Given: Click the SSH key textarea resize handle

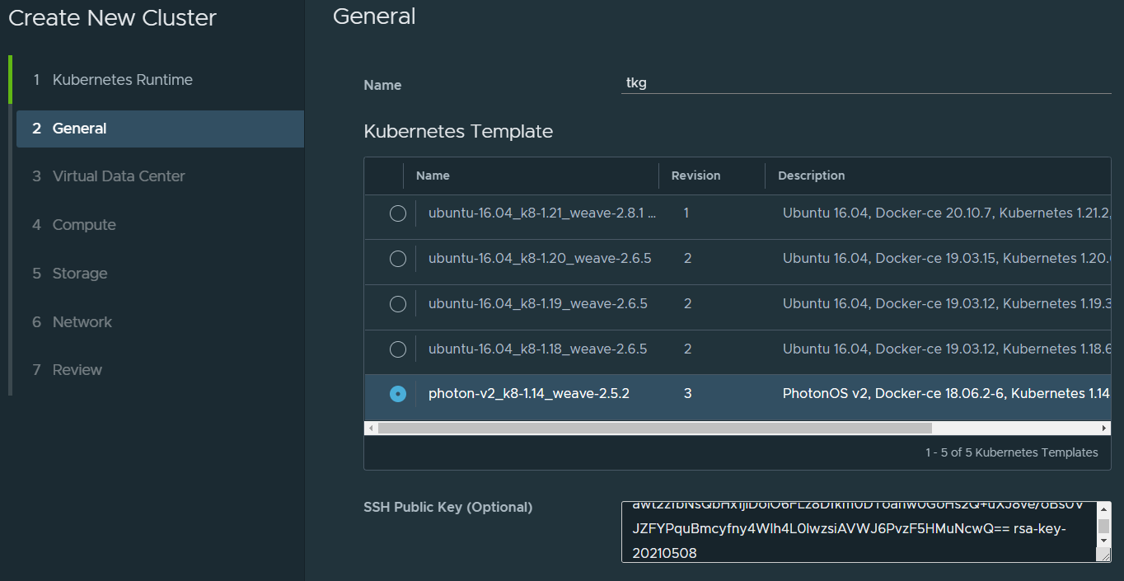Looking at the screenshot, I should pos(1103,556).
